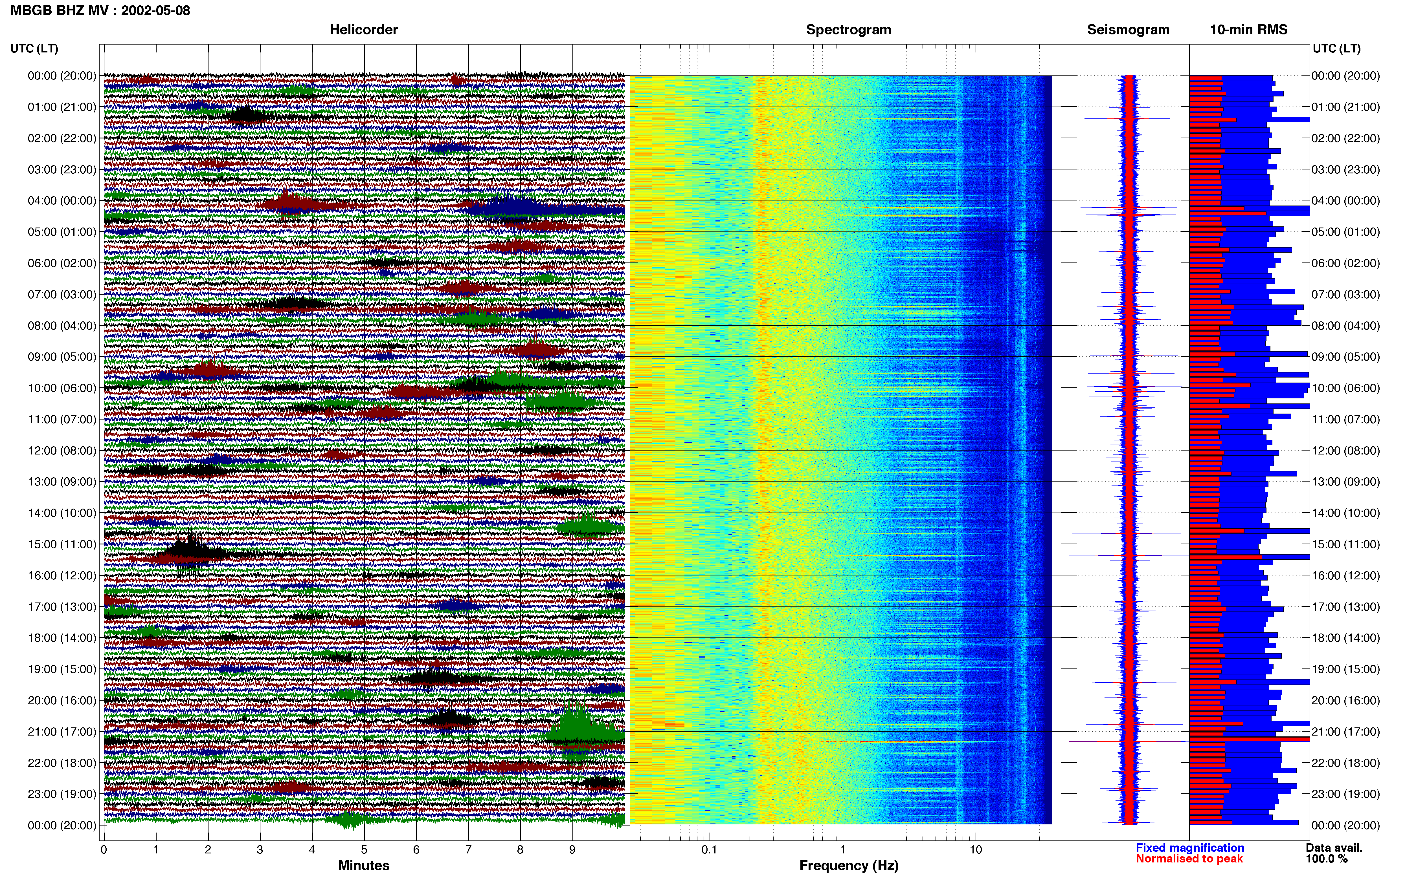Image resolution: width=1416 pixels, height=885 pixels.
Task: Click right-side time label '10:00 (06:00)'
Action: (1345, 388)
